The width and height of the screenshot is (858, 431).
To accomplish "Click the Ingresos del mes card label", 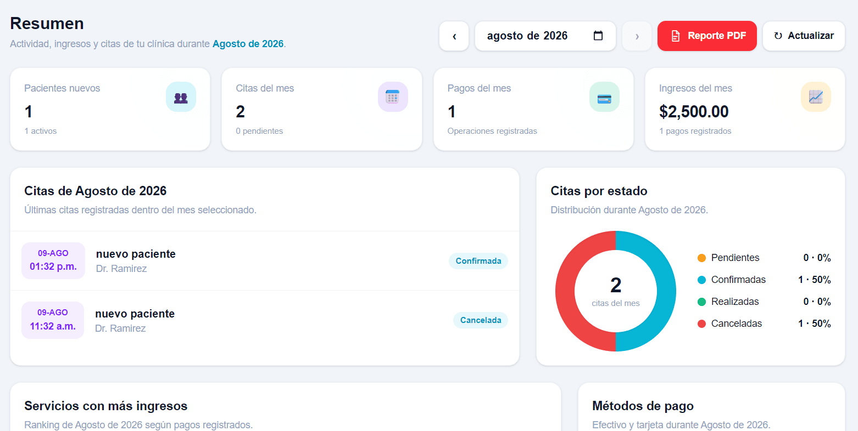I will [x=695, y=88].
